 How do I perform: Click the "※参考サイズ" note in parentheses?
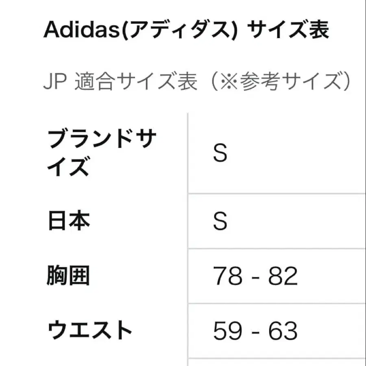280,82
